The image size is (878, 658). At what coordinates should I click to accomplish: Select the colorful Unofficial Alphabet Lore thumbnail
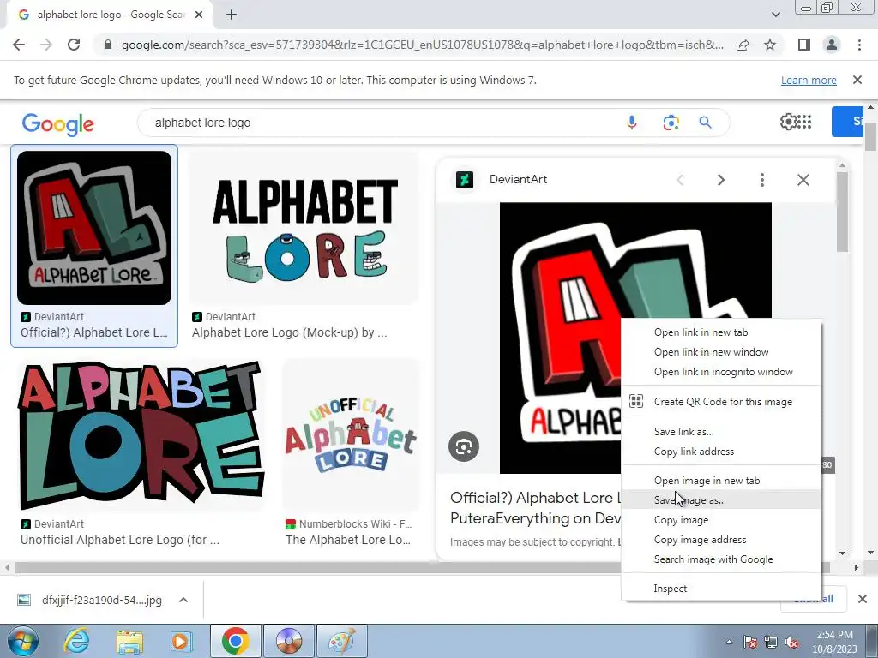point(350,435)
